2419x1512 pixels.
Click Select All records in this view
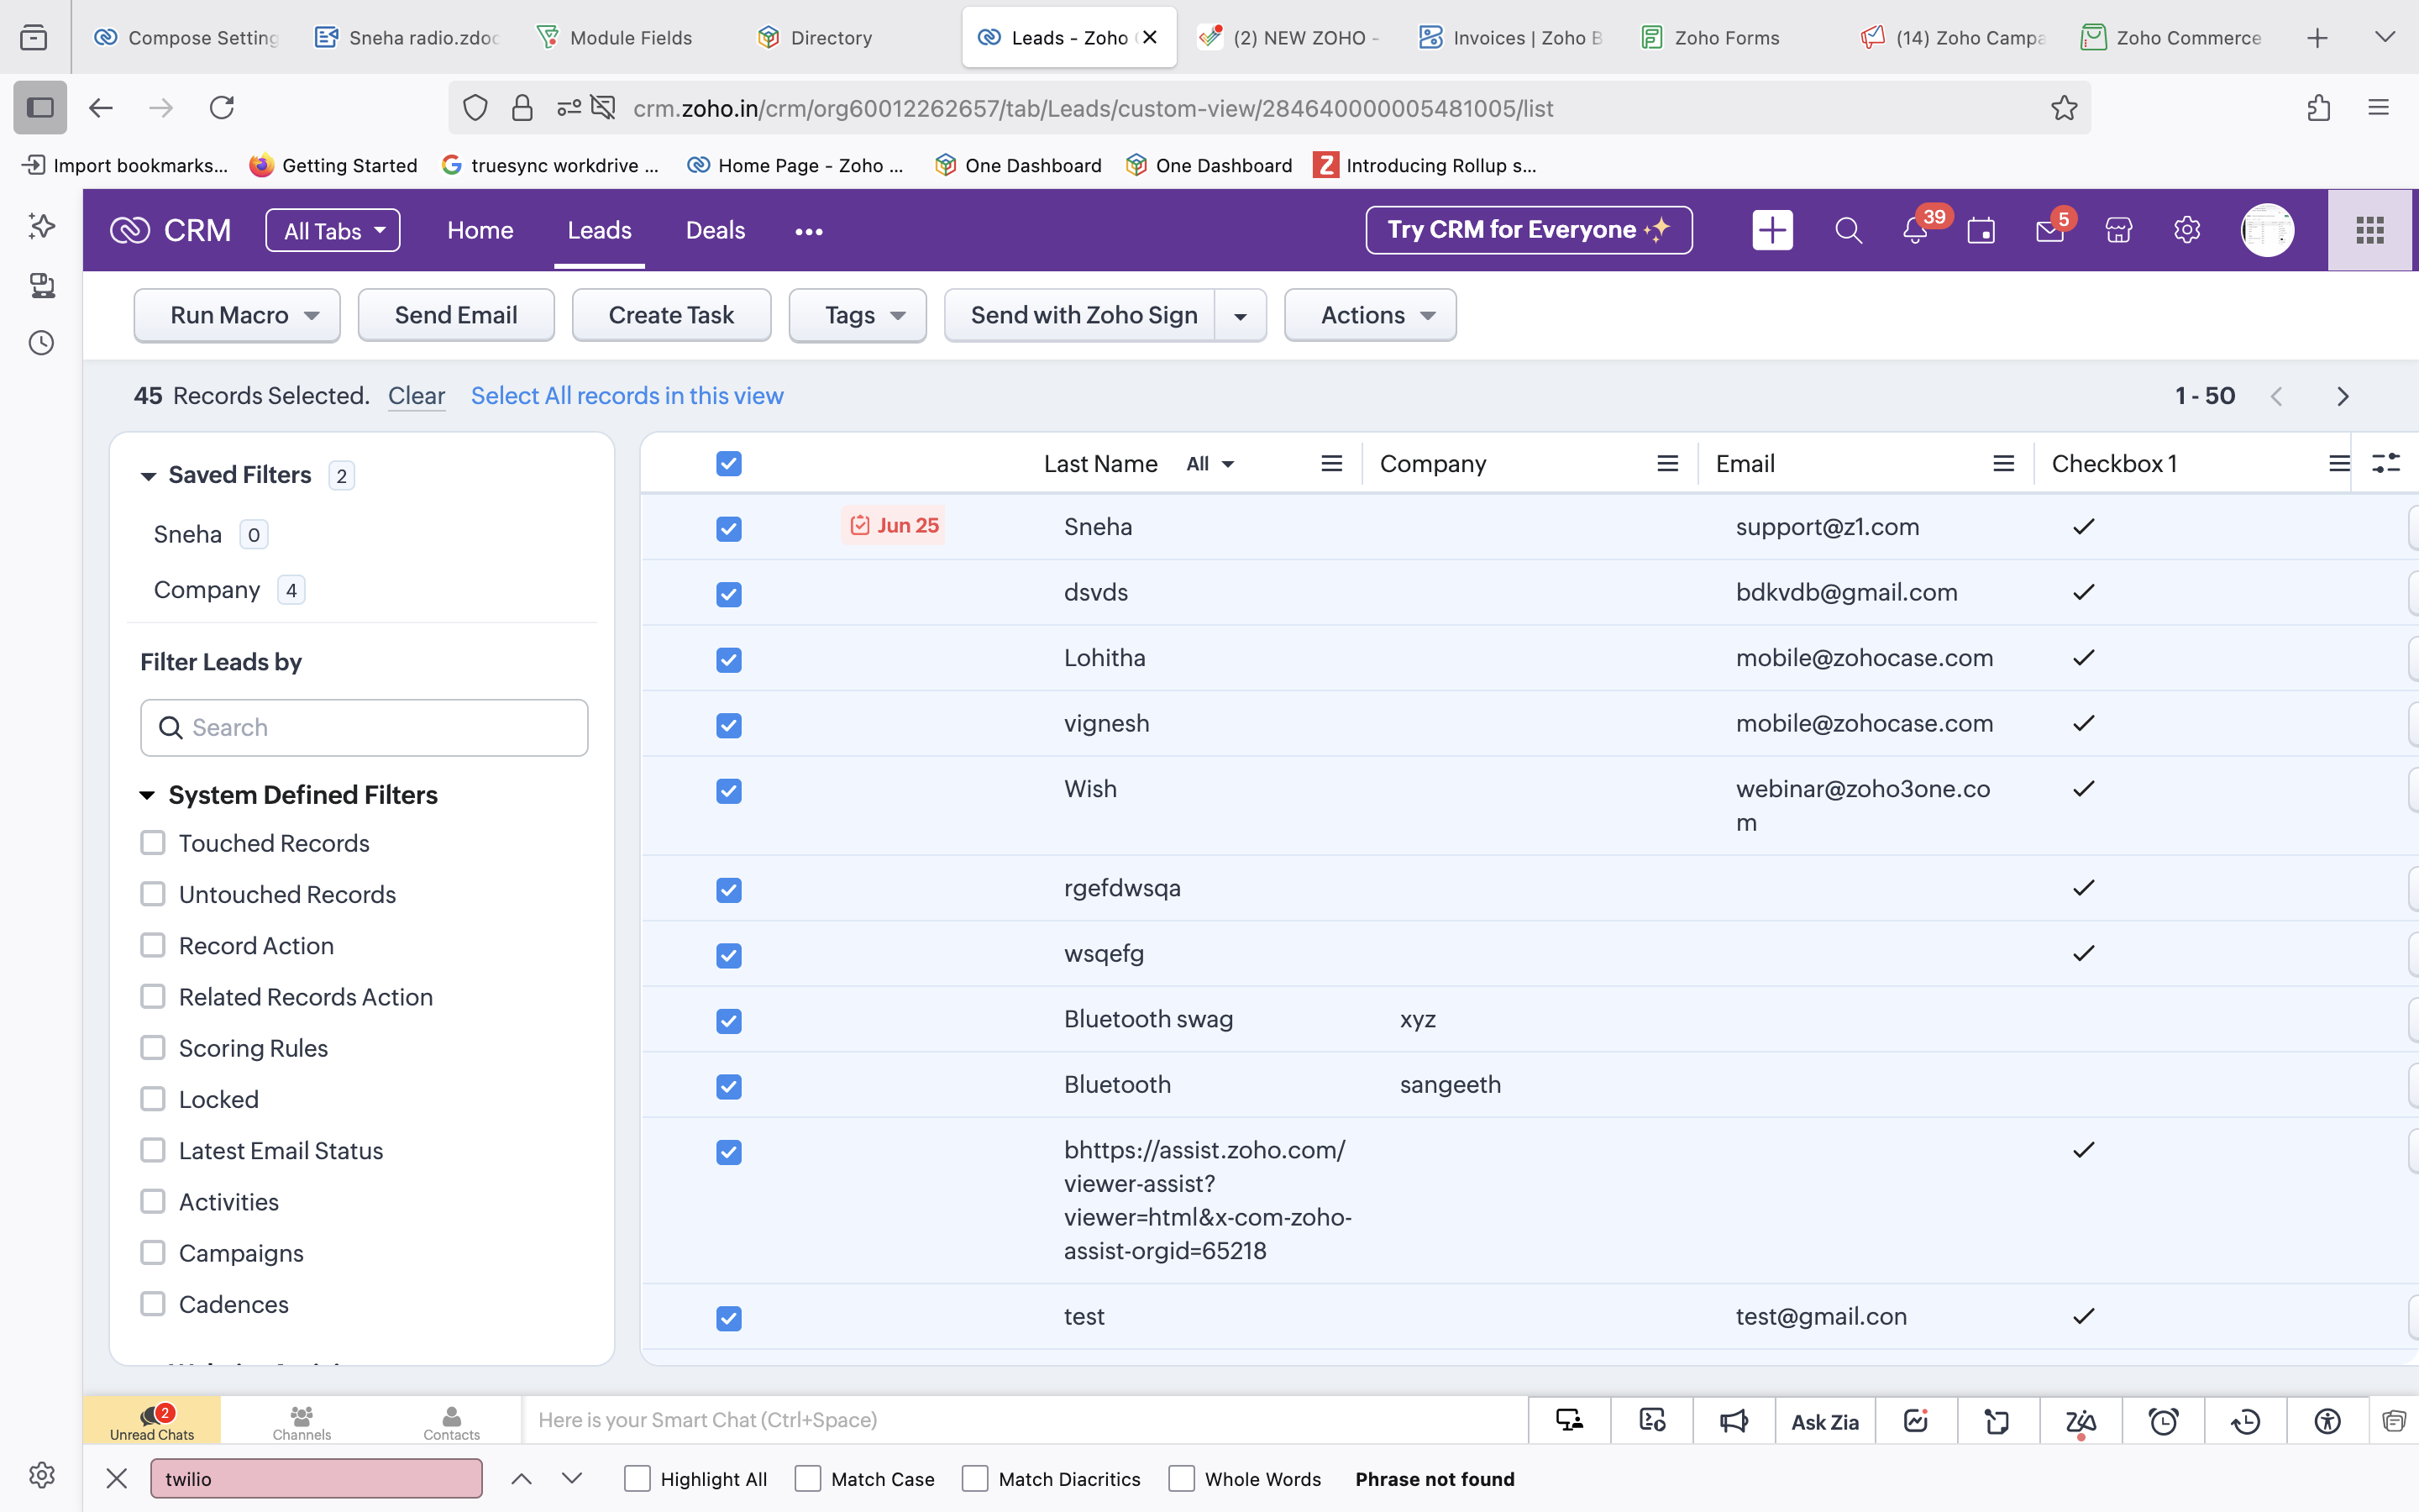pos(627,396)
